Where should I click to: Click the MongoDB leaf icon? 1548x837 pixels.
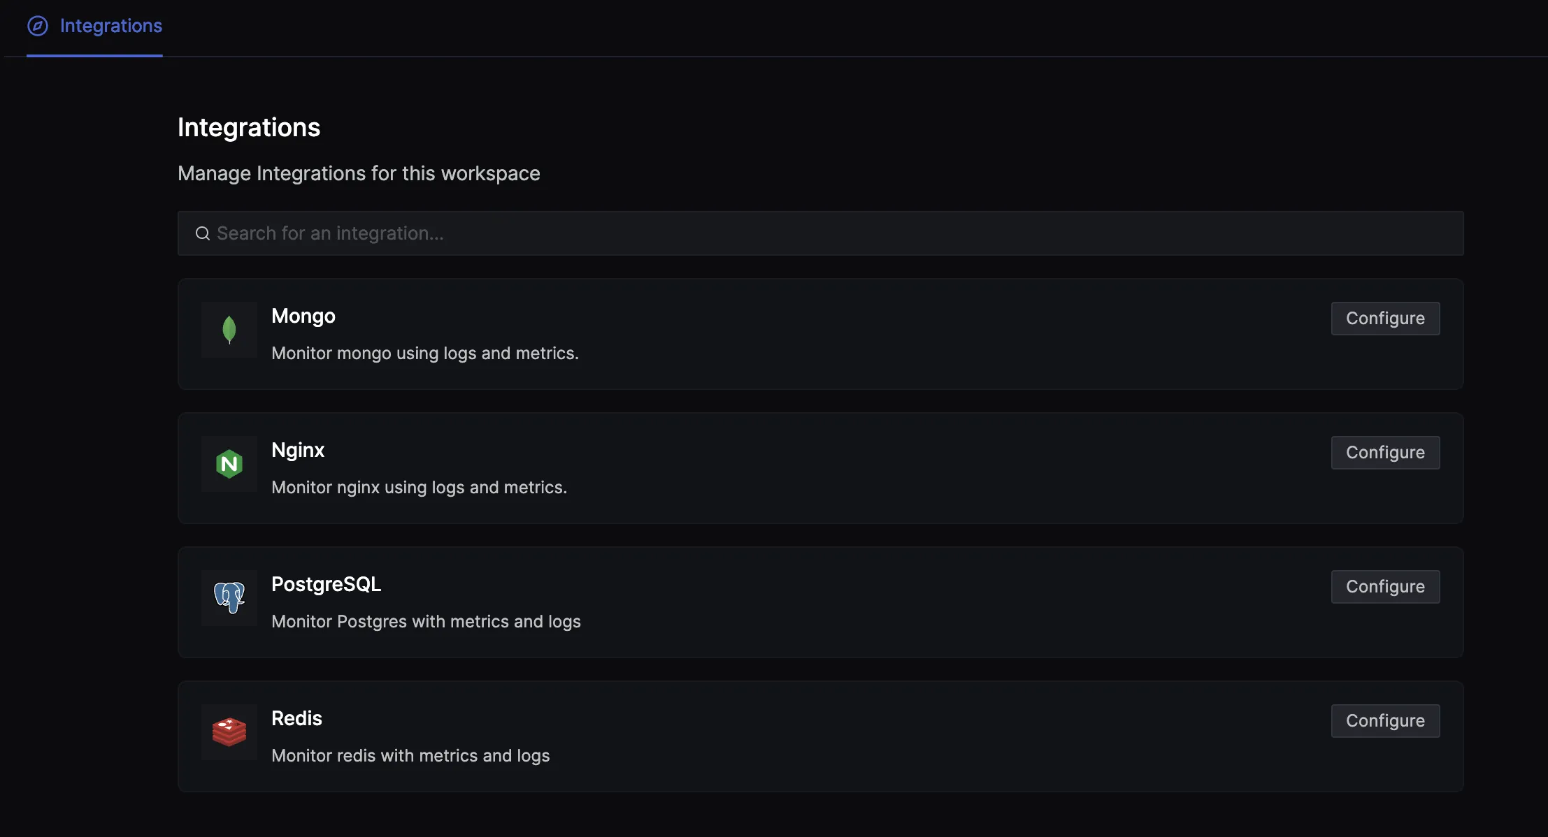point(228,329)
